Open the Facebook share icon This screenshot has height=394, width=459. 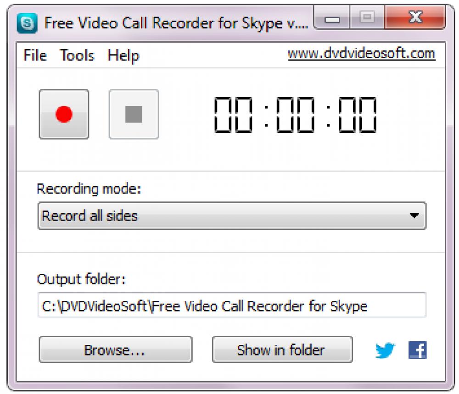(x=418, y=350)
